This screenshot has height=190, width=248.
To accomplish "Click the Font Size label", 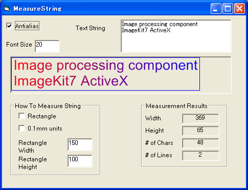I will tap(19, 45).
